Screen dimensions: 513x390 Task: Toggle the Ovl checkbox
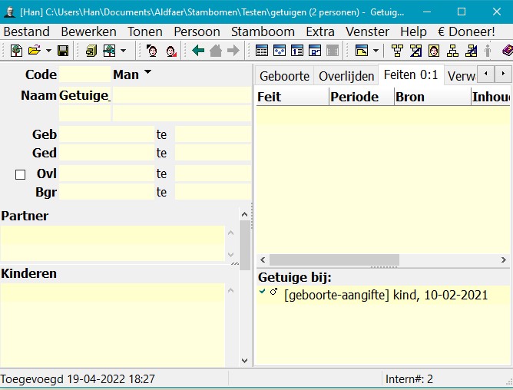pos(21,174)
